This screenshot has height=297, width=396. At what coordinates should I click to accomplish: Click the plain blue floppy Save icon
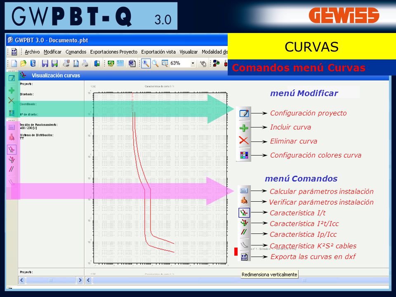(45, 63)
